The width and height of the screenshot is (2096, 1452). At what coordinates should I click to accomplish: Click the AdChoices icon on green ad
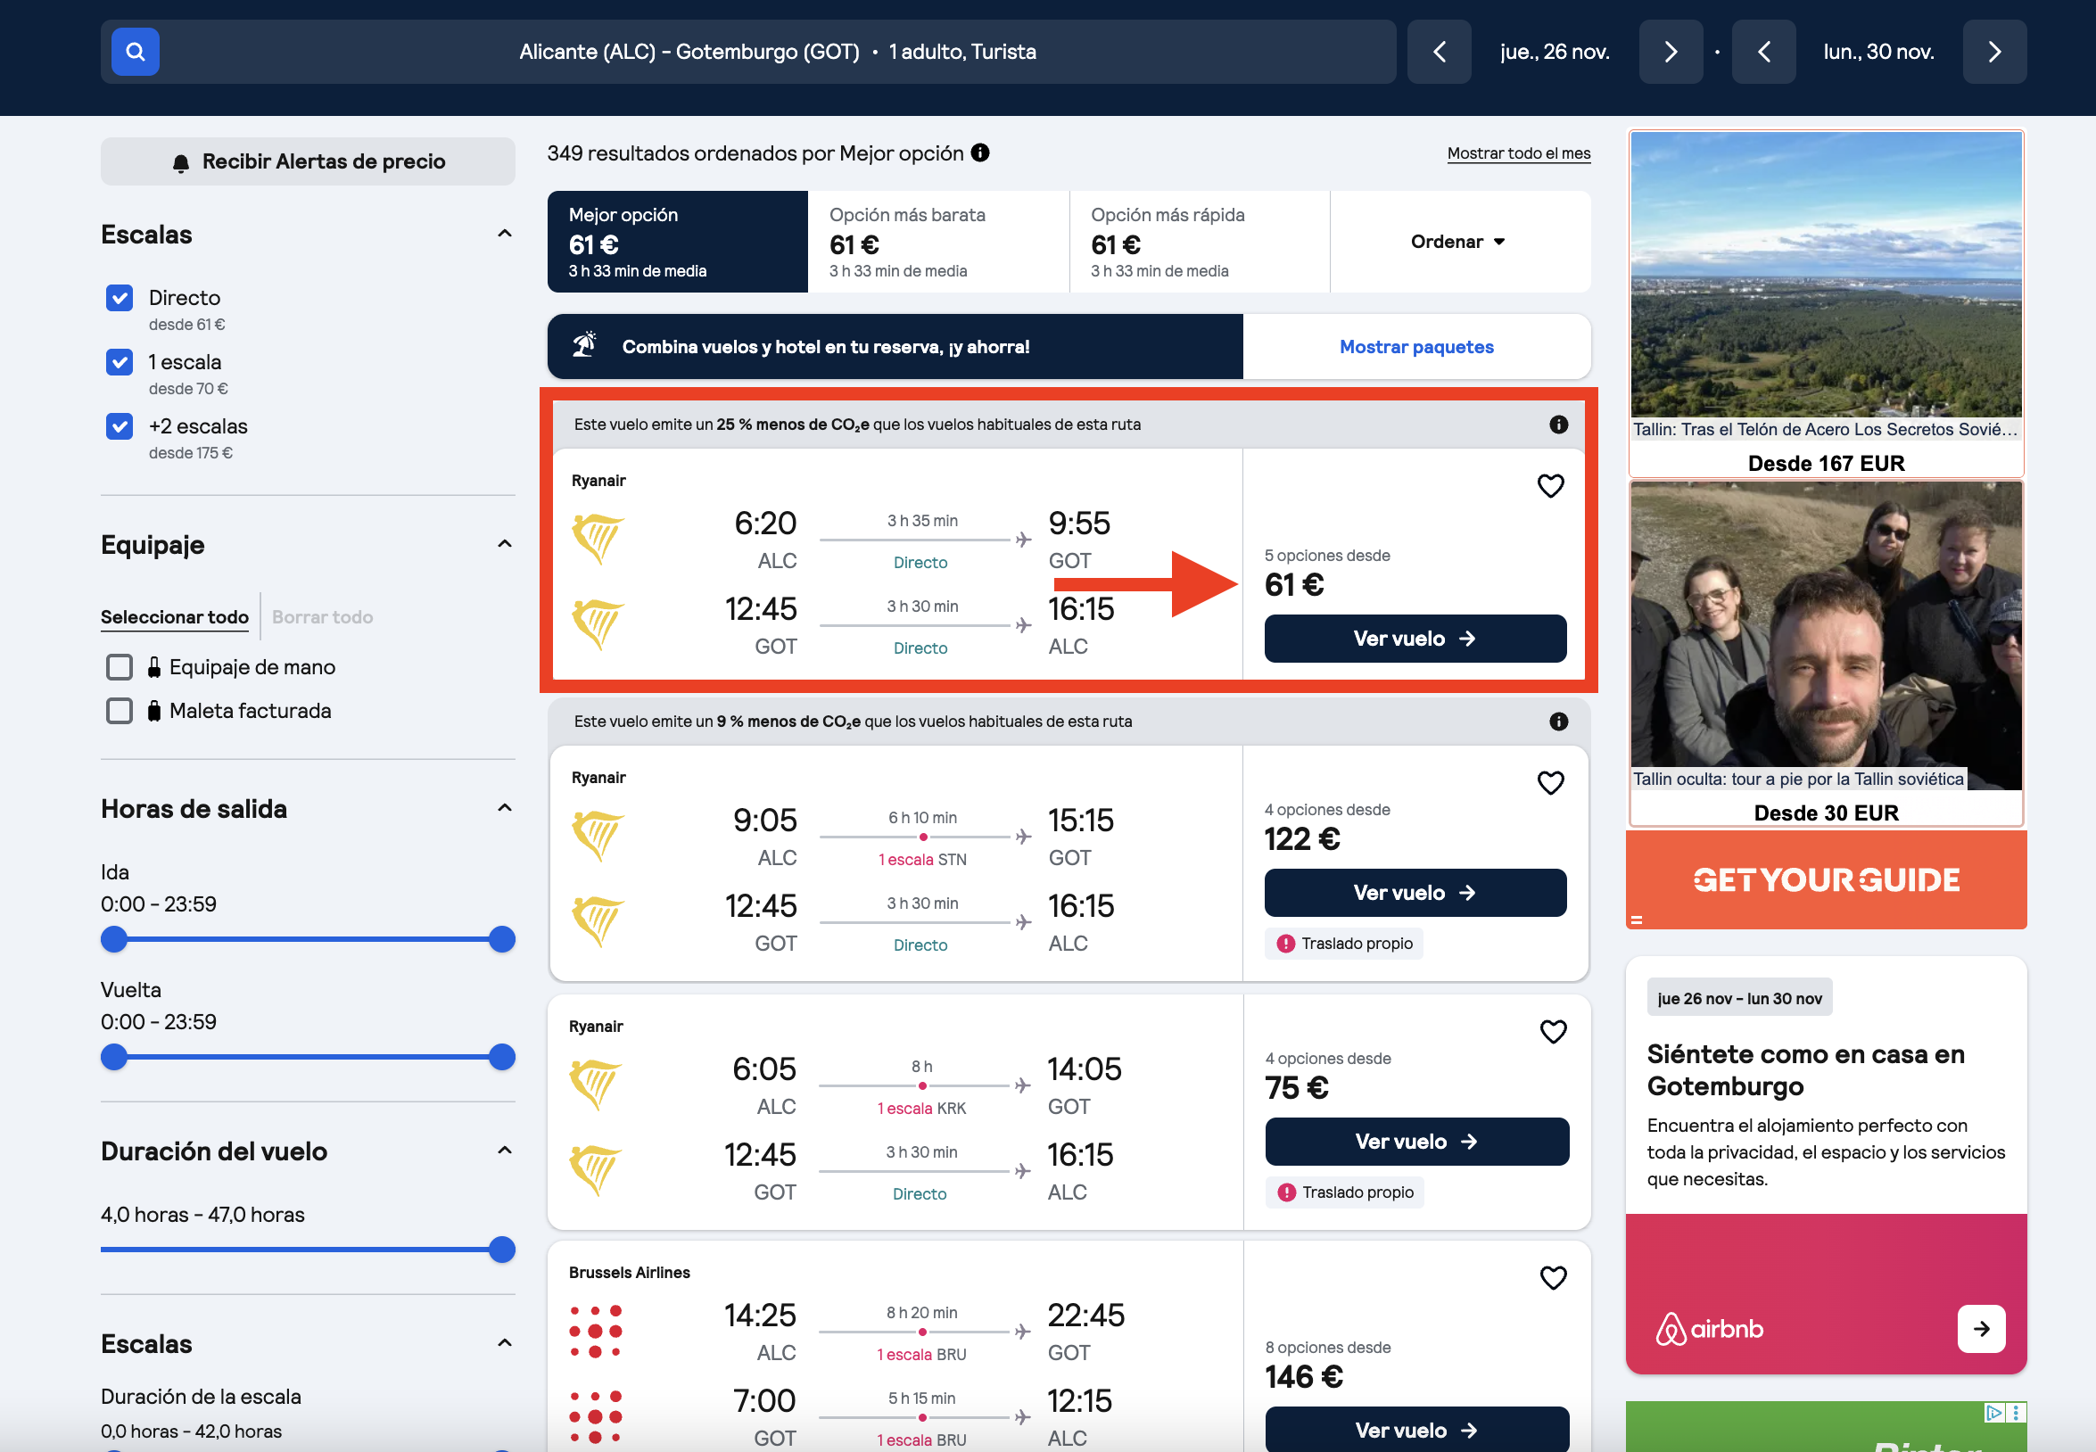1994,1412
